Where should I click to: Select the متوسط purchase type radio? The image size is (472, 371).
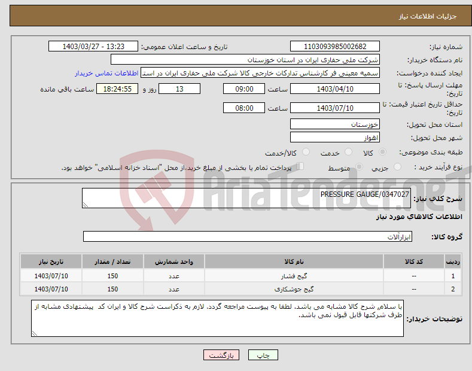pyautogui.click(x=359, y=167)
